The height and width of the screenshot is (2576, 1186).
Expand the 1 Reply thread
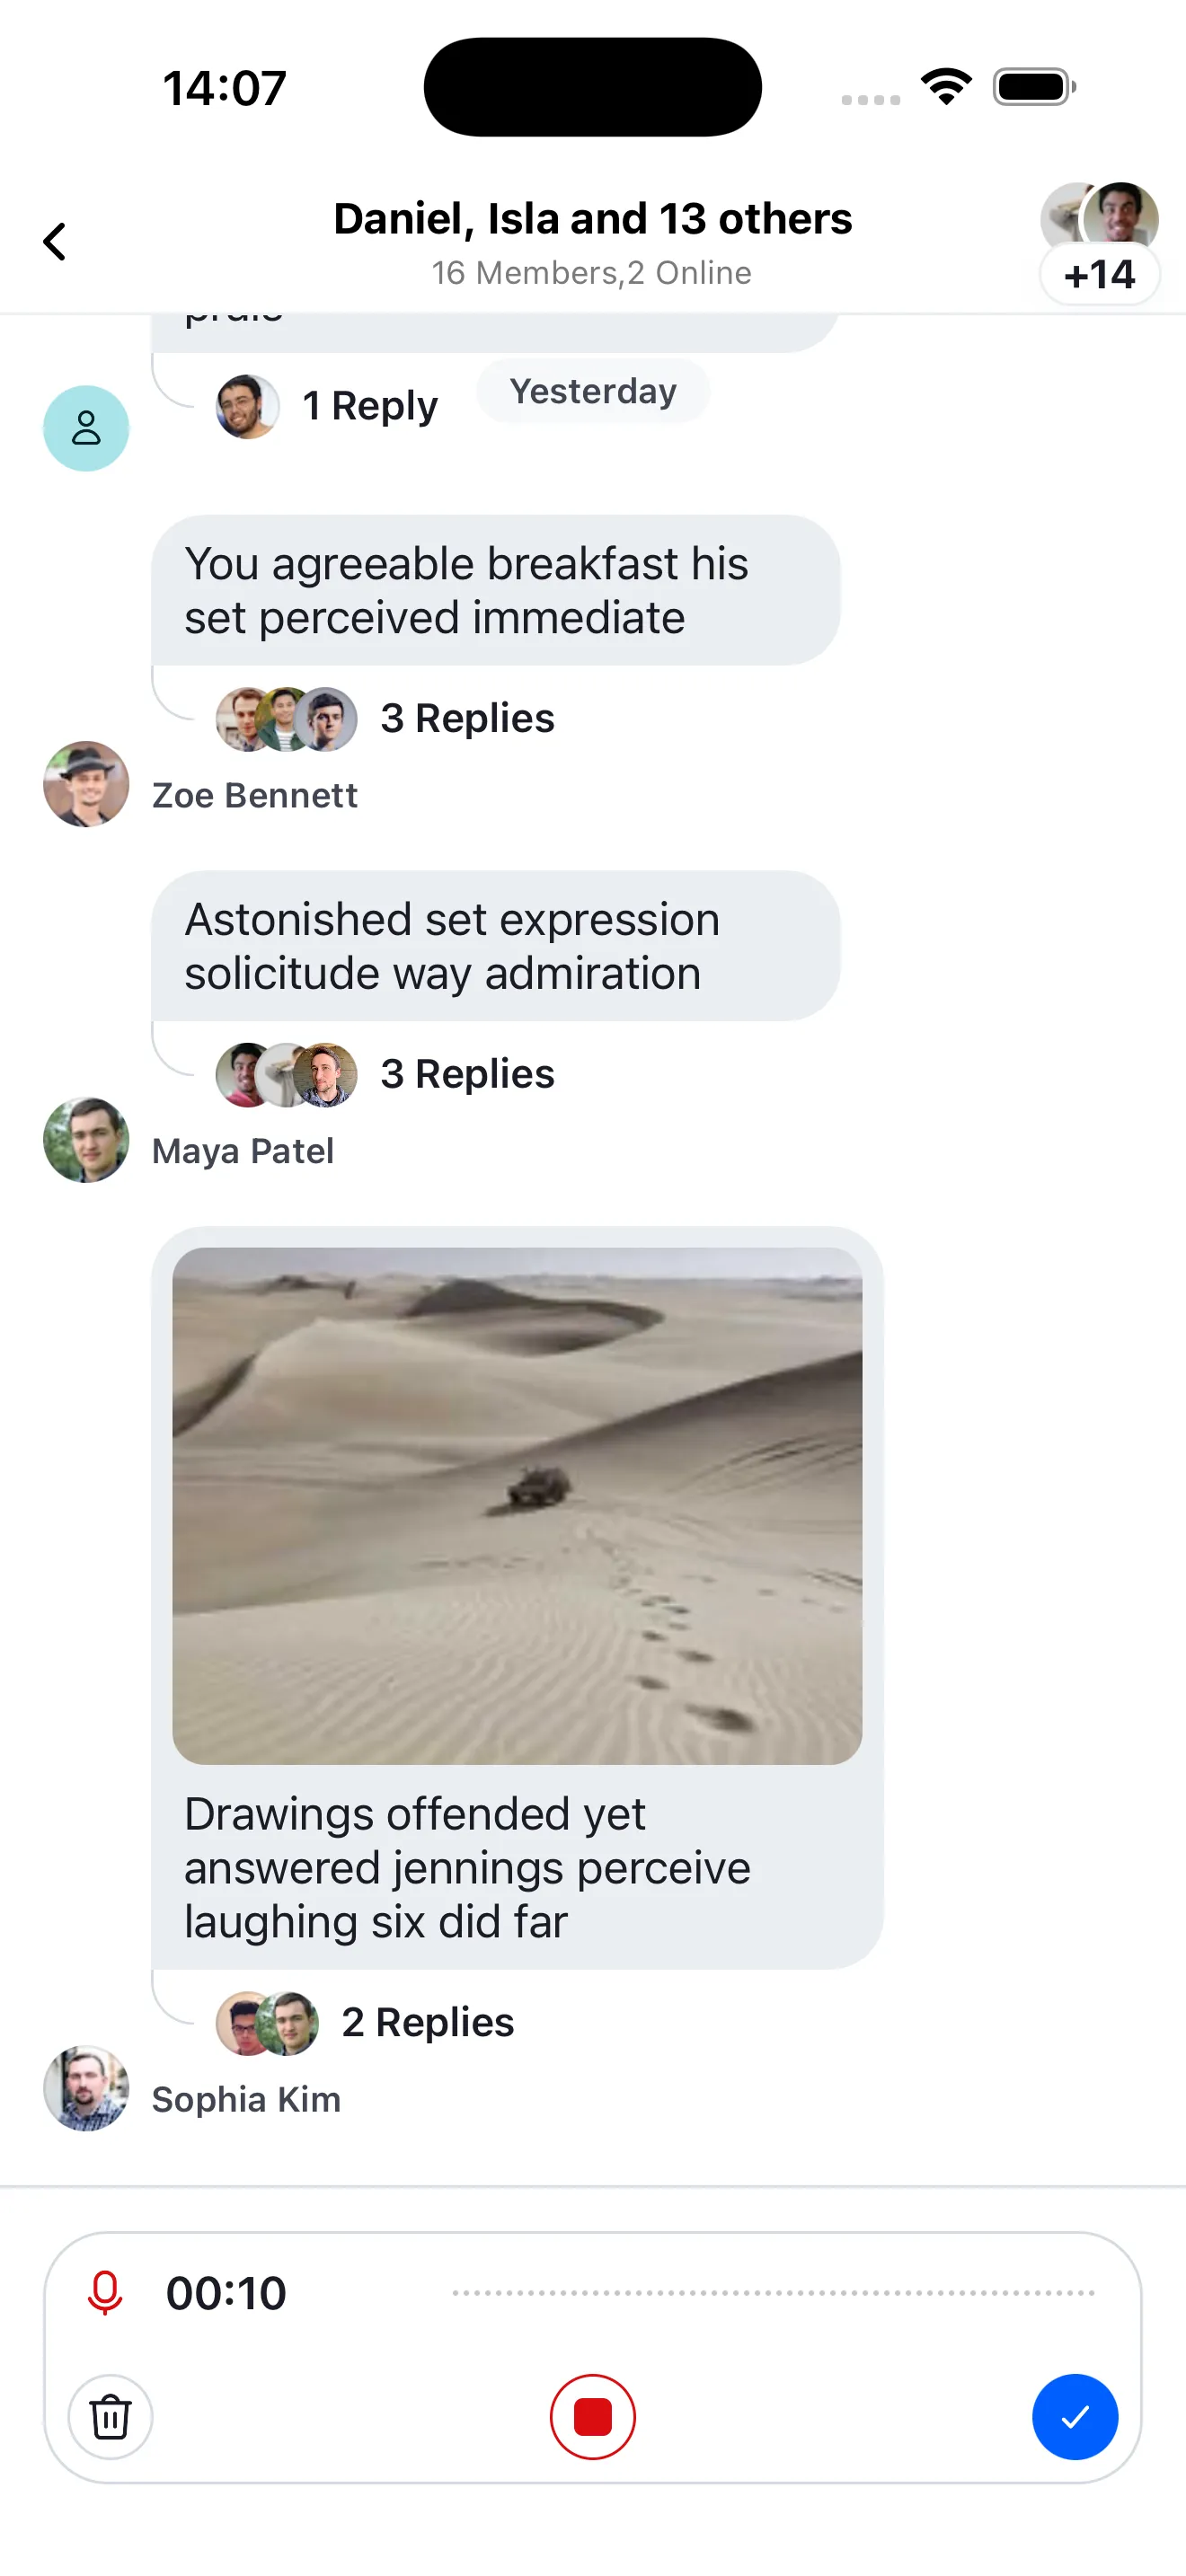click(369, 406)
